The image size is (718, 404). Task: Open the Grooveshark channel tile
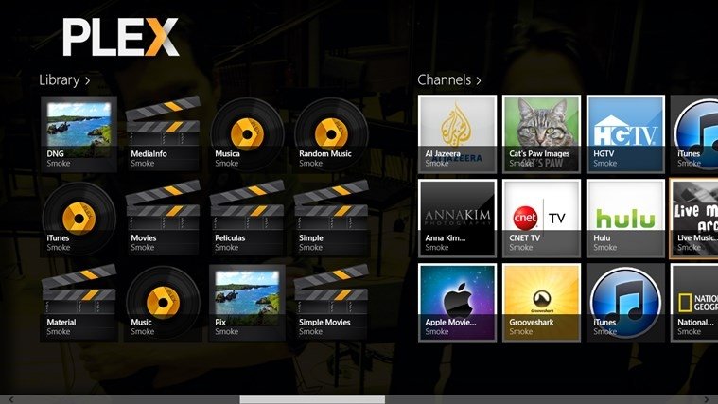click(x=542, y=303)
